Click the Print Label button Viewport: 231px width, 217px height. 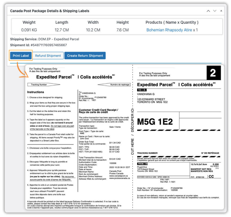coord(21,56)
